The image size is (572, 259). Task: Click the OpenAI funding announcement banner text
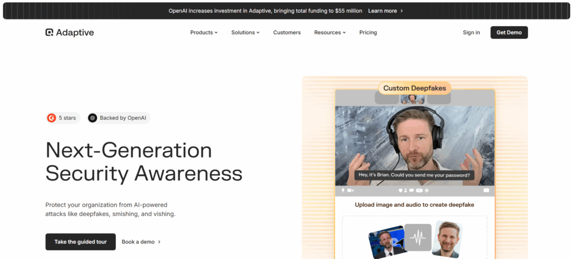pos(265,11)
